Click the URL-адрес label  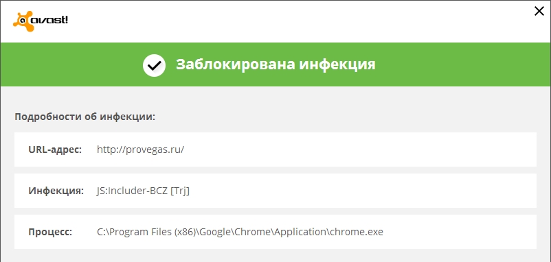(x=55, y=150)
